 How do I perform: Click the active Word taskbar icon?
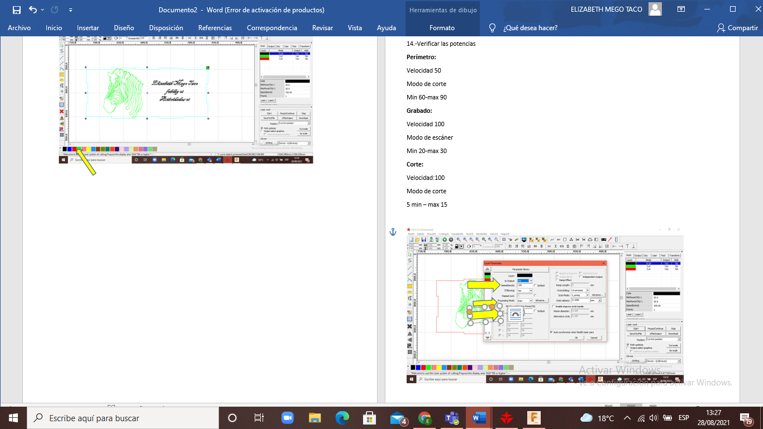[x=479, y=418]
